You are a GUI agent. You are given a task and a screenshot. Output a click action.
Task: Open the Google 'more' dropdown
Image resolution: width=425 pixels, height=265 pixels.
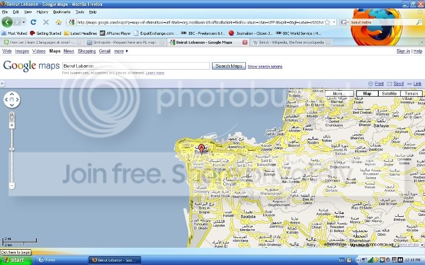tap(121, 51)
